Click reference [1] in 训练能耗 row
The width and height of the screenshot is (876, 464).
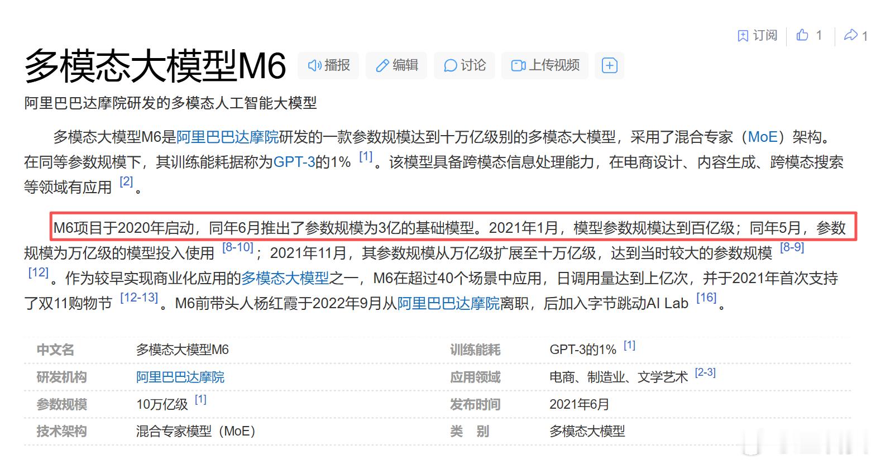(x=629, y=345)
